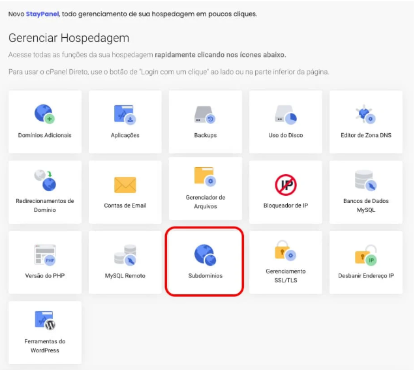Click the text 'rapidamente clicando nos ícones abaixo.'

click(x=221, y=55)
